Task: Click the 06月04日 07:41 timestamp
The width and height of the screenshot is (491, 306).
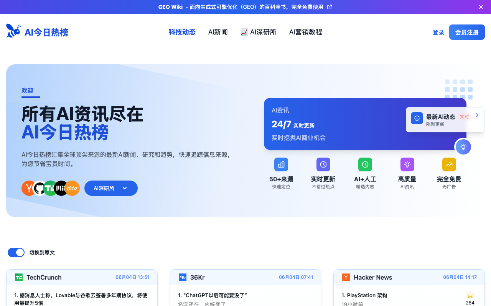Action: [x=296, y=277]
